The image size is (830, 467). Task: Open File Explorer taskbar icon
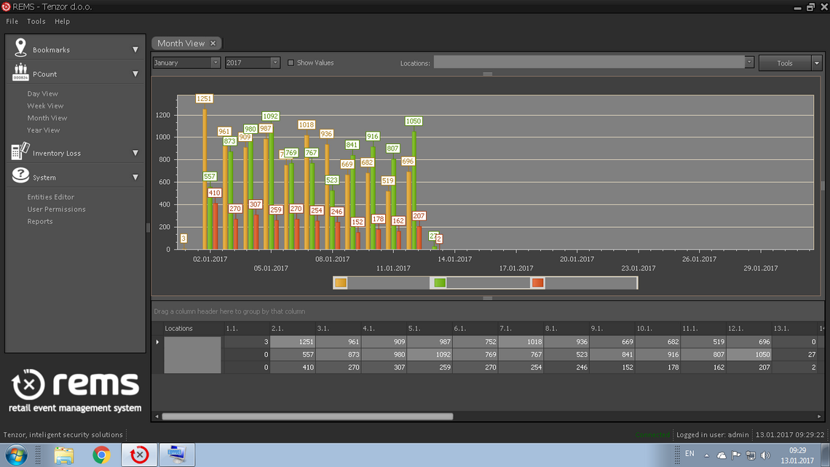coord(64,455)
